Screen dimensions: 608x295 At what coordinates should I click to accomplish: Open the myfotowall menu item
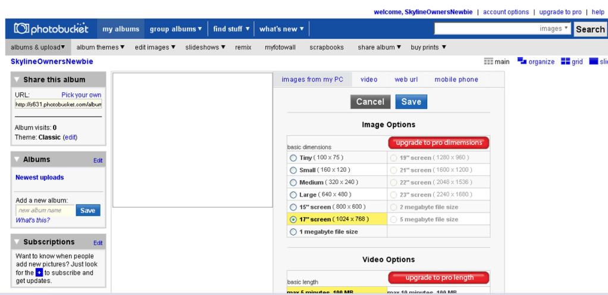(x=280, y=48)
